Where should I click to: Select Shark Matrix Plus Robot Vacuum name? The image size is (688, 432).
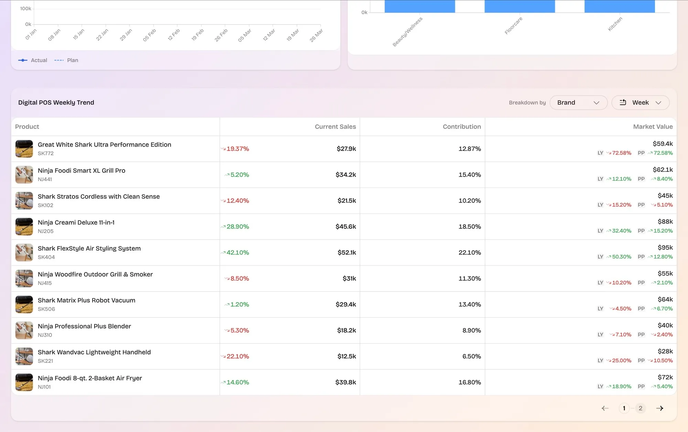coord(86,300)
